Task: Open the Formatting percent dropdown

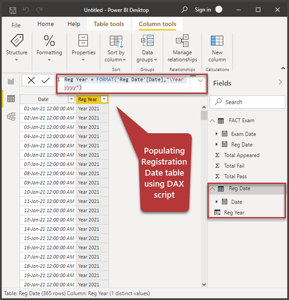Action: click(x=49, y=48)
